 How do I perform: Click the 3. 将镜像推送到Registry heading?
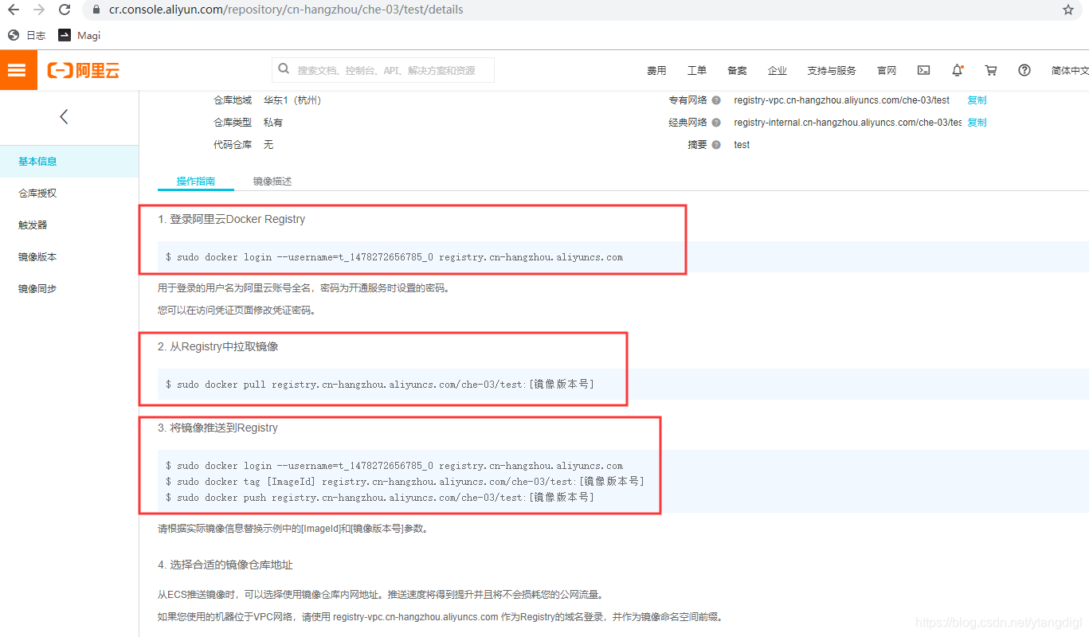[x=217, y=428]
